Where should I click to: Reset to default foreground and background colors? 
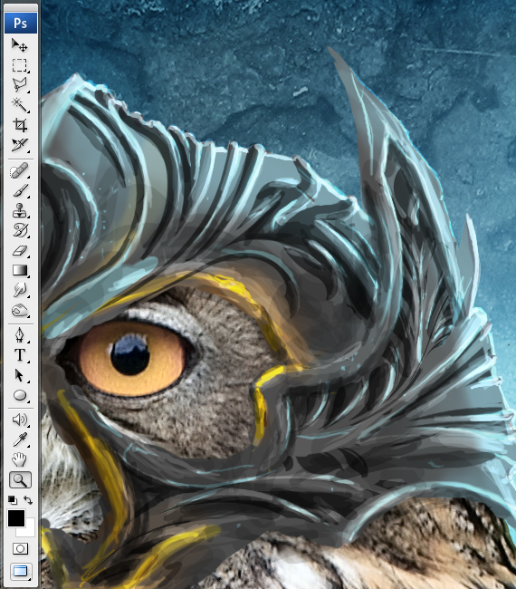[13, 500]
